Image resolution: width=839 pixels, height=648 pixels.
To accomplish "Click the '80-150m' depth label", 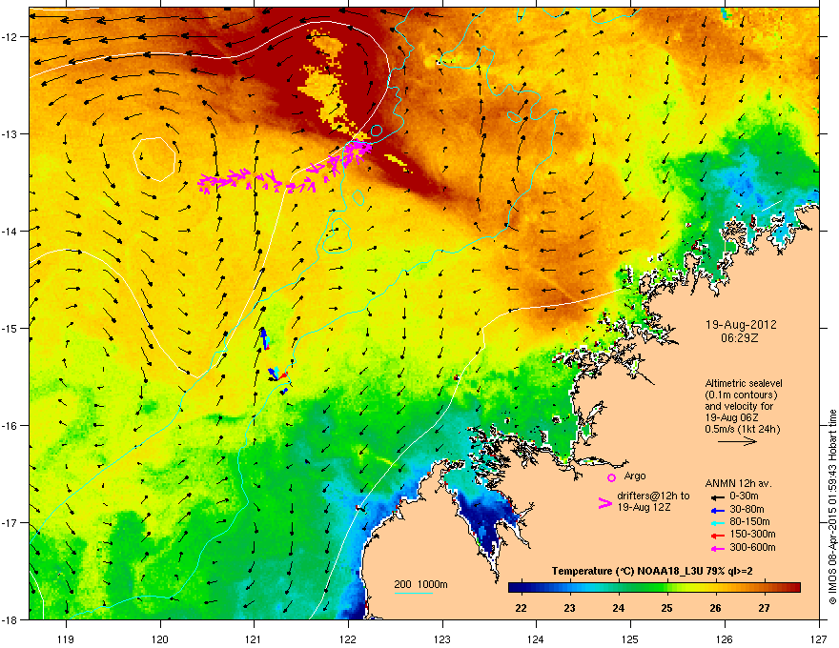I will coord(749,522).
